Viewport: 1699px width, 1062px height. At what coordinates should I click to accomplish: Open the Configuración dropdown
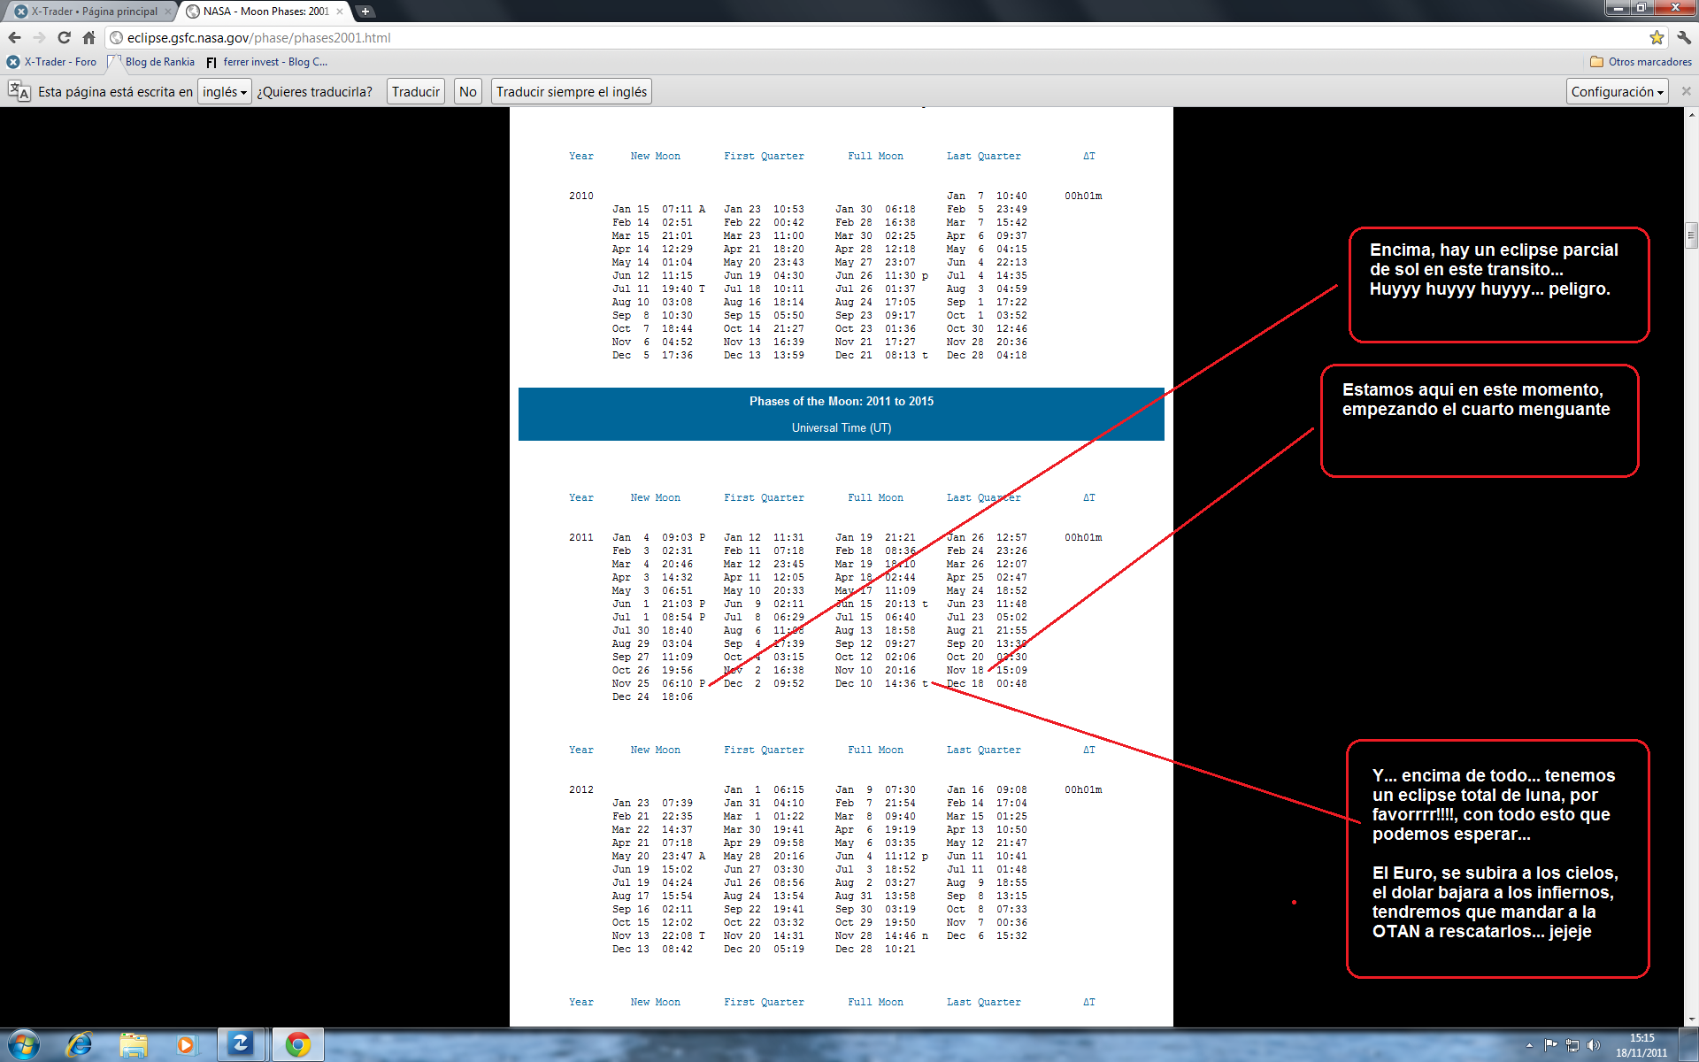pos(1617,91)
